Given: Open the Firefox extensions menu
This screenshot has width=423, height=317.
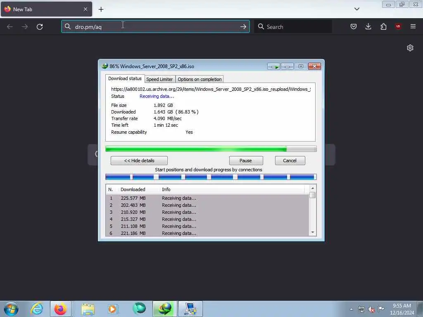Looking at the screenshot, I should click(x=383, y=26).
